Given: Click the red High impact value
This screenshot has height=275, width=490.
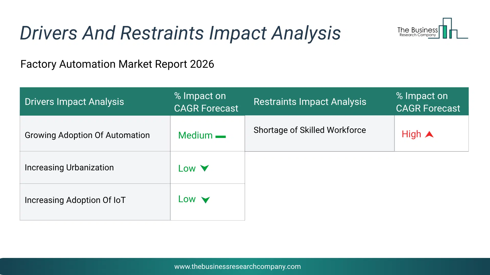Looking at the screenshot, I should [411, 134].
